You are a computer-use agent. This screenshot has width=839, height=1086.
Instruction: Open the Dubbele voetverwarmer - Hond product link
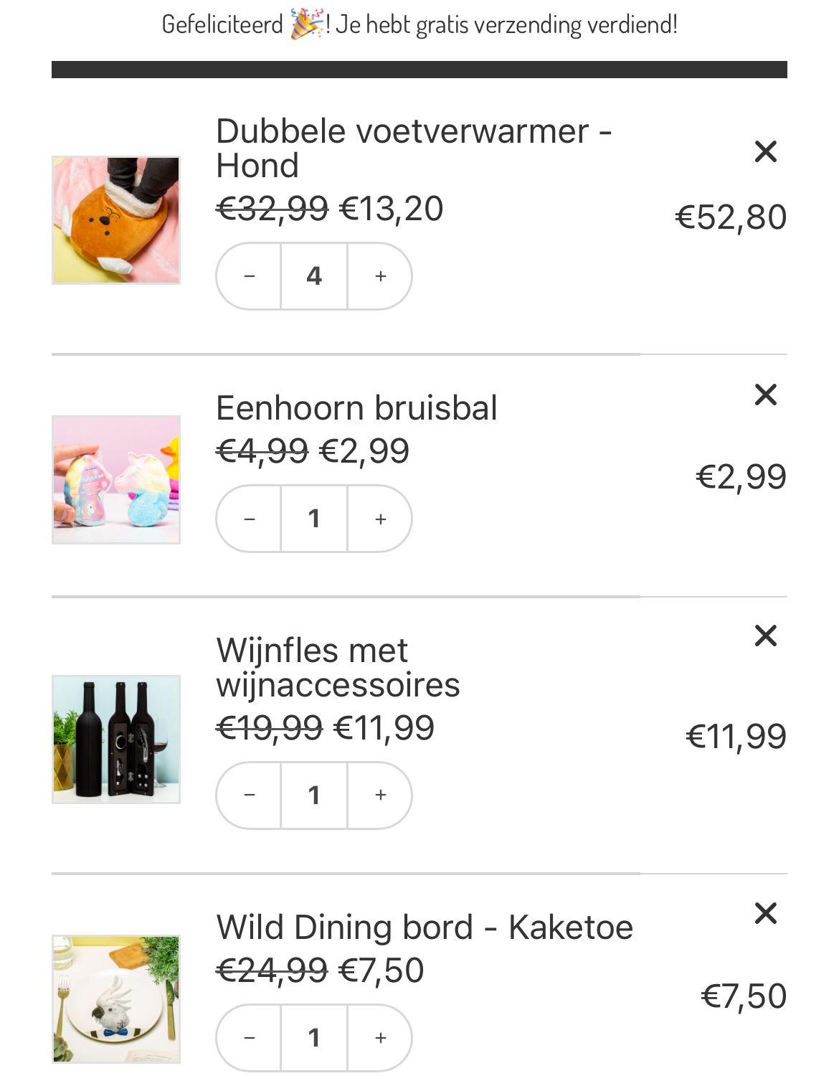click(x=413, y=148)
